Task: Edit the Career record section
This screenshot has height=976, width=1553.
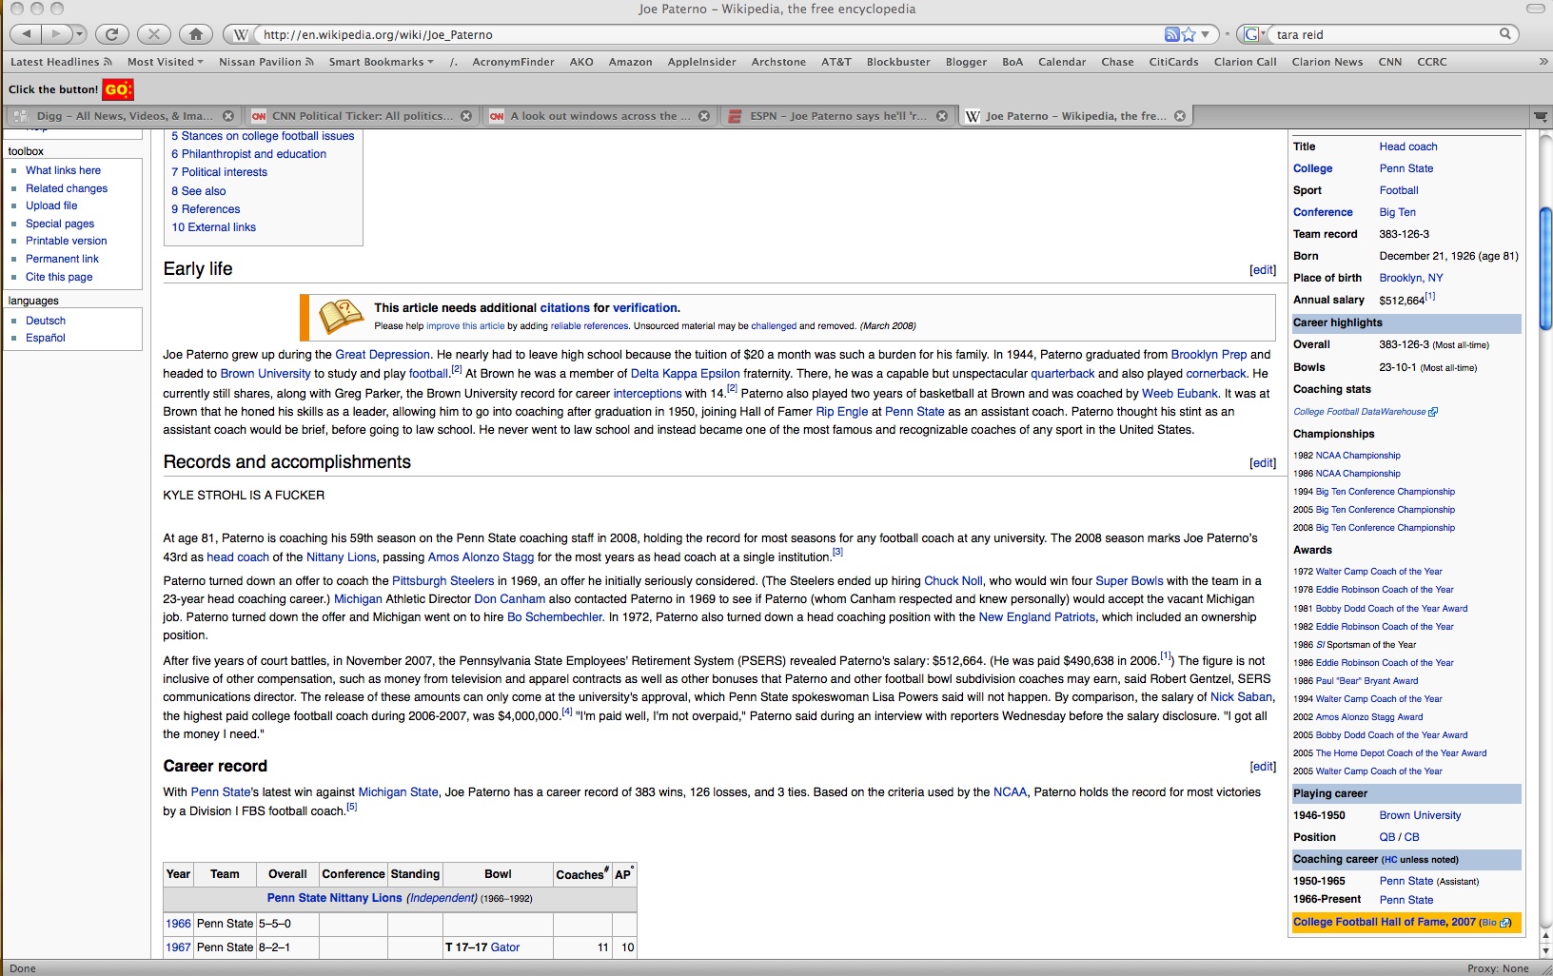Action: (x=1263, y=767)
